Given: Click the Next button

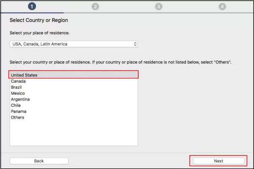Looking at the screenshot, I should point(218,161).
